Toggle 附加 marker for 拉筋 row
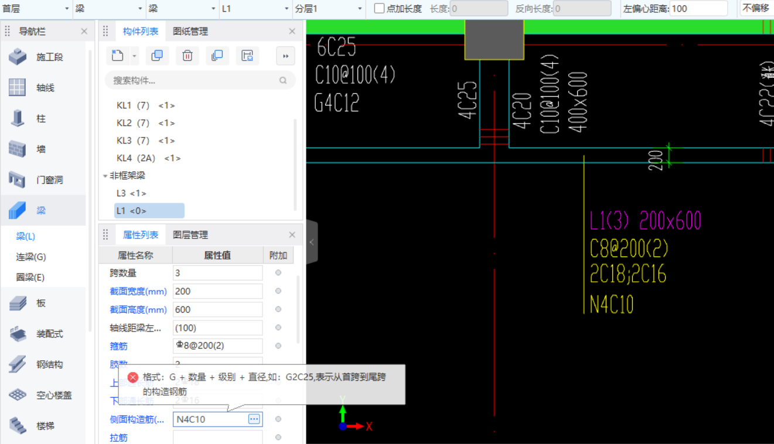The width and height of the screenshot is (774, 444). (x=278, y=437)
